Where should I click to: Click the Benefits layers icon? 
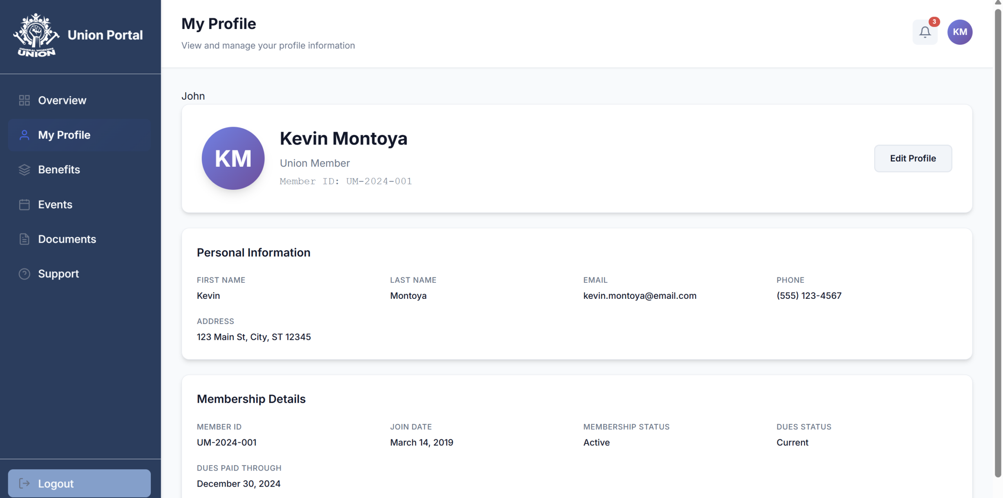click(24, 169)
